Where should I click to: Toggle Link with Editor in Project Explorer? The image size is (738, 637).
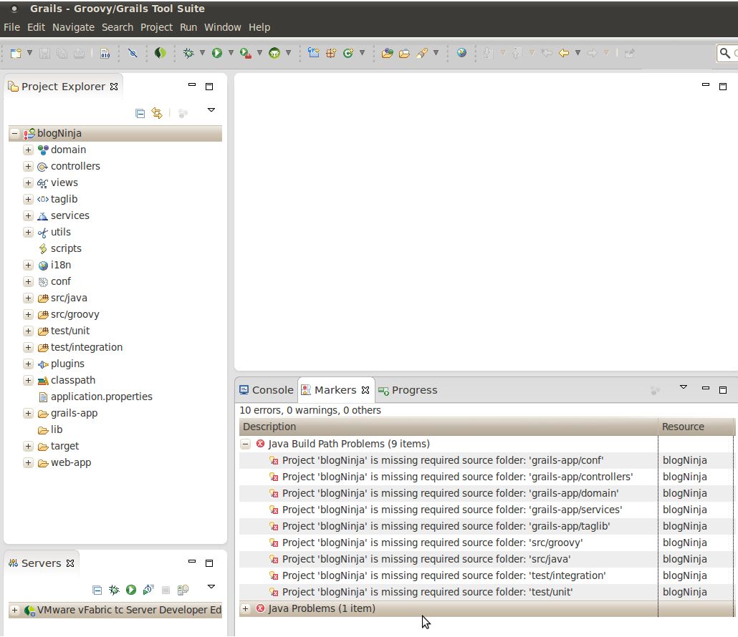click(157, 113)
